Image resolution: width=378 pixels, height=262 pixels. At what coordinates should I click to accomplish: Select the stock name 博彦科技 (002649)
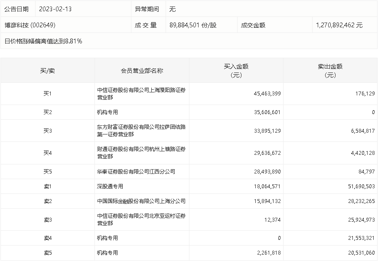(x=30, y=25)
